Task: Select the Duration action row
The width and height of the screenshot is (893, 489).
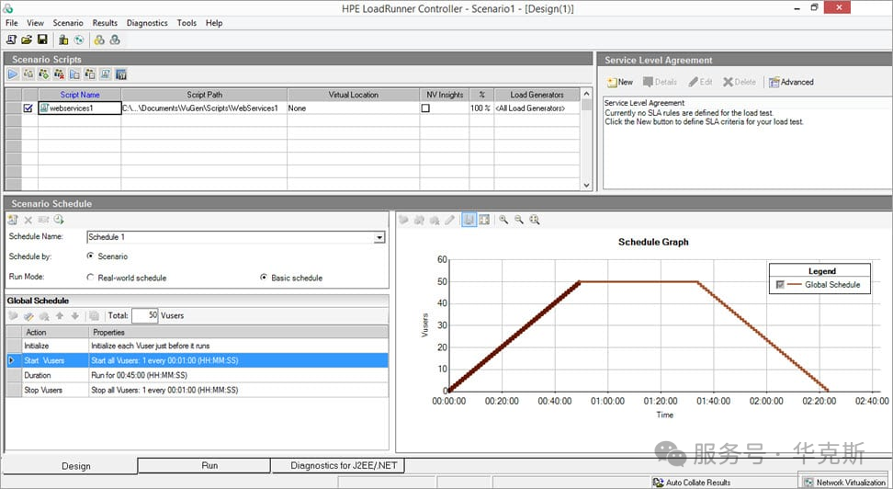Action: (198, 375)
